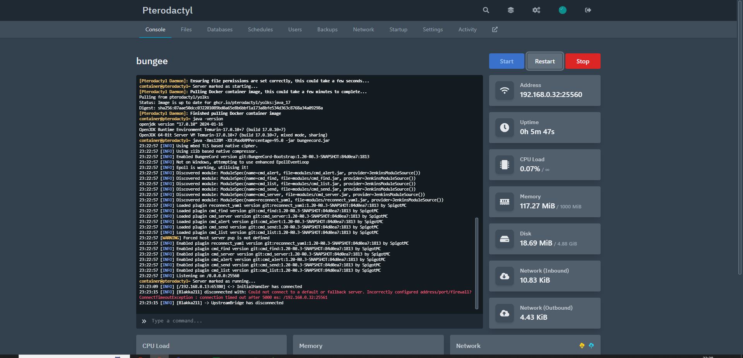This screenshot has height=358, width=743.
Task: Stop the bungee server
Action: [582, 61]
